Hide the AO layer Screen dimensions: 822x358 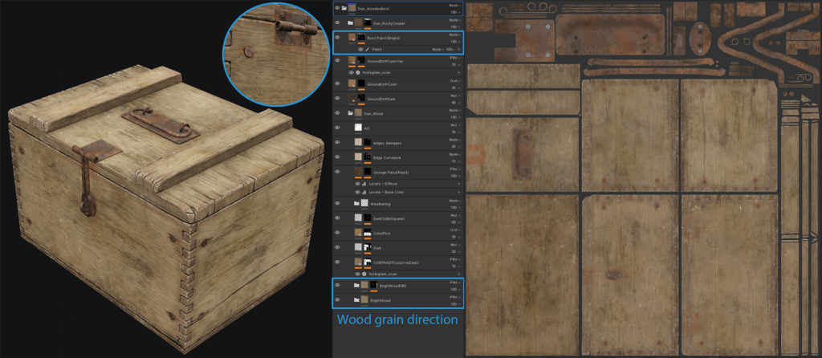pos(337,128)
